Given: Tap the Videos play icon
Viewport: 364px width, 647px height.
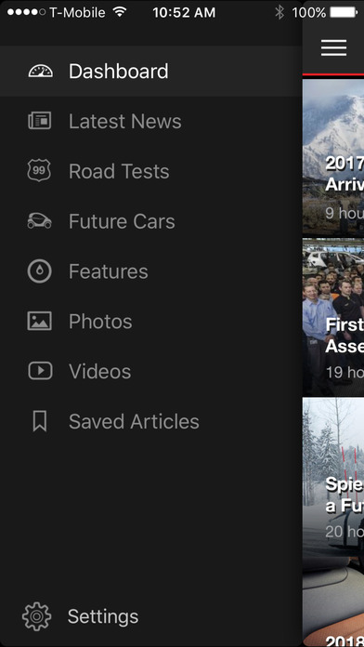Looking at the screenshot, I should point(40,371).
